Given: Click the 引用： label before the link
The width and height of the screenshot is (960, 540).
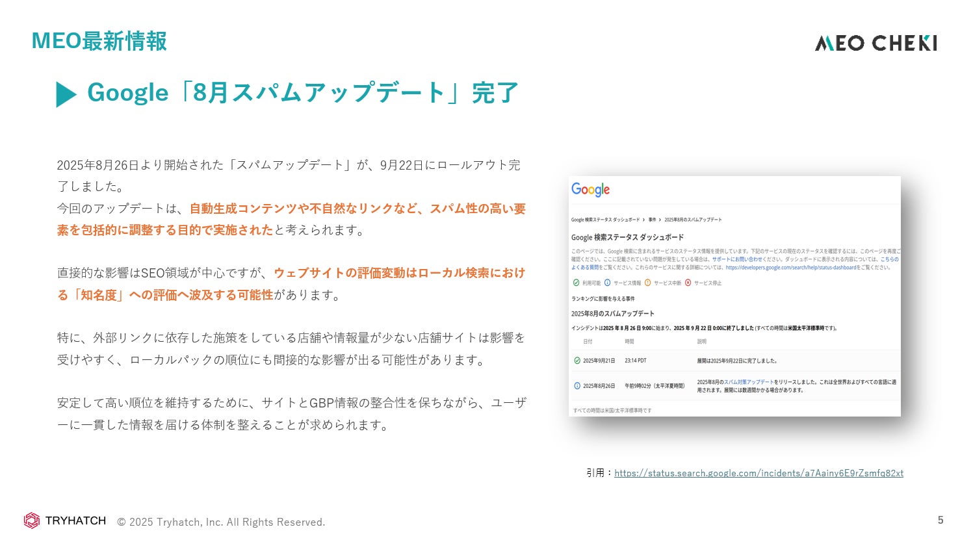Looking at the screenshot, I should point(600,473).
